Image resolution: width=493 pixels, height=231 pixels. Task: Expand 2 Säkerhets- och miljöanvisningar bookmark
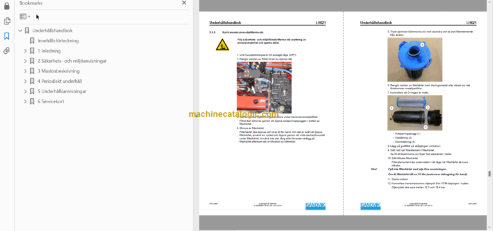click(26, 61)
